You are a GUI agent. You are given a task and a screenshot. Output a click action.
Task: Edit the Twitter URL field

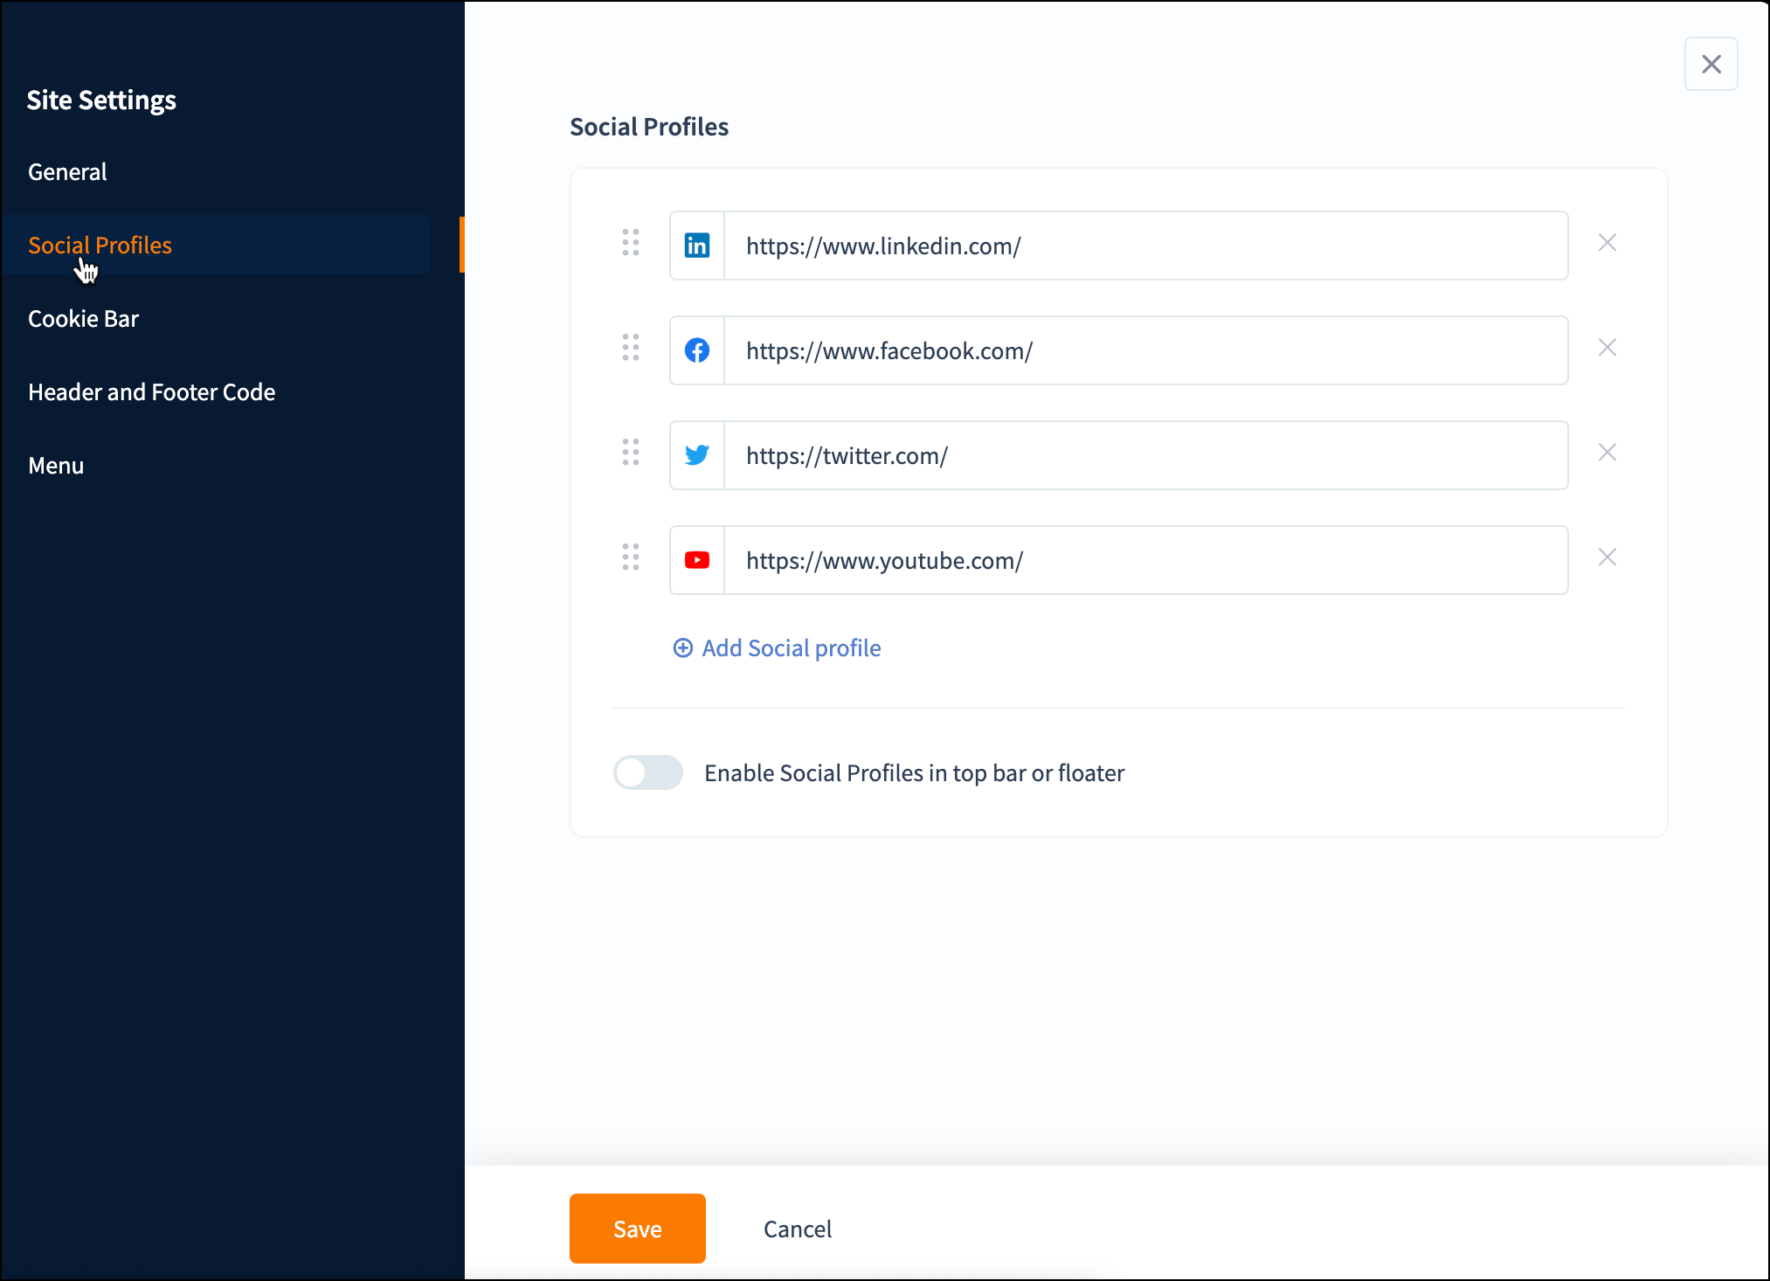click(1146, 455)
